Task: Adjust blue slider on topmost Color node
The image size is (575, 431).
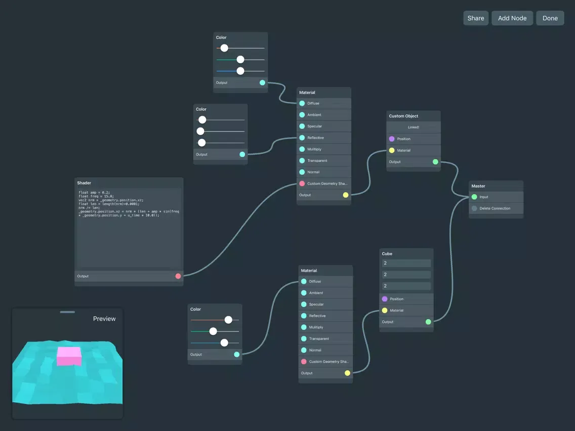Action: pyautogui.click(x=240, y=71)
